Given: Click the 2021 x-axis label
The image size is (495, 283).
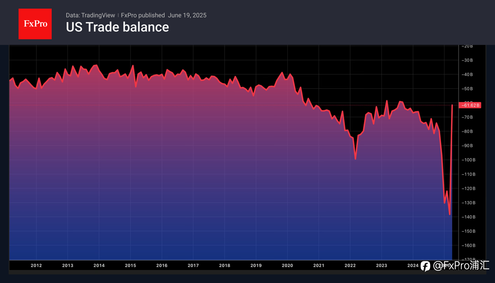Looking at the screenshot, I should pyautogui.click(x=319, y=265).
